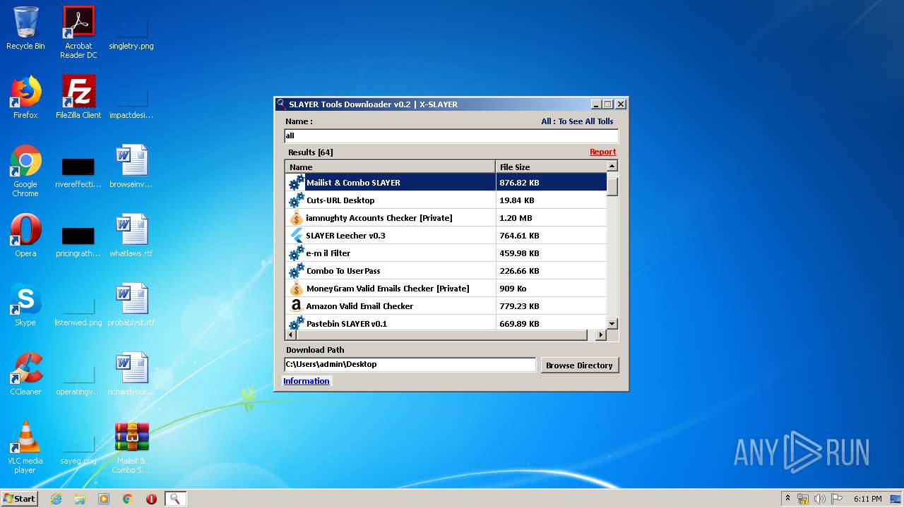Select the probablyst.rtf document icon
The height and width of the screenshot is (508, 904).
(x=131, y=305)
